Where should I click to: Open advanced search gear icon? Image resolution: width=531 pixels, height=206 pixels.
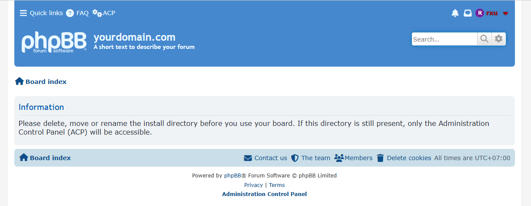pyautogui.click(x=498, y=39)
